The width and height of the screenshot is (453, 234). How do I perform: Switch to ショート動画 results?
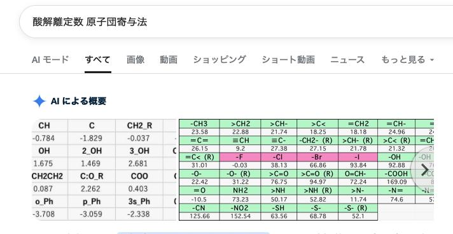click(288, 60)
